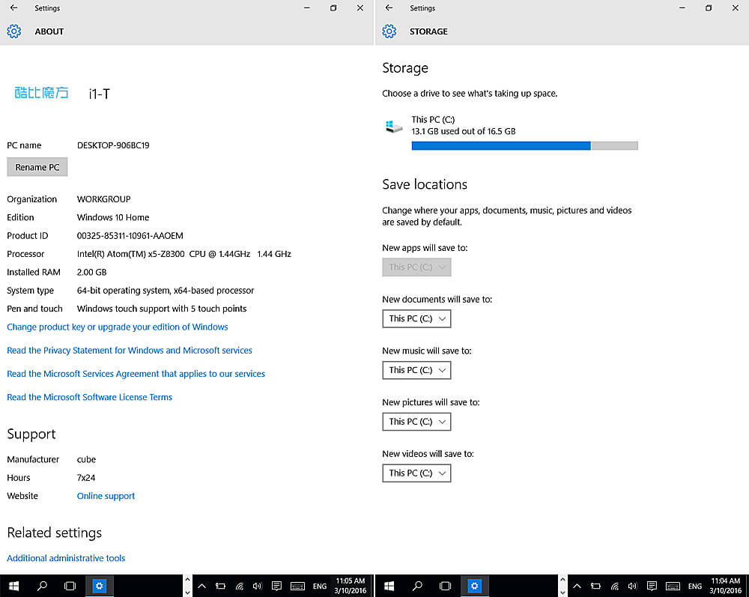Open clock showing 11:04 AM

(726, 586)
